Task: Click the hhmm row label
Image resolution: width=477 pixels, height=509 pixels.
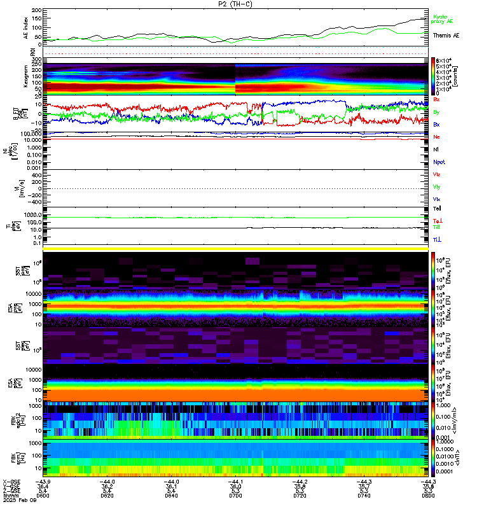Action: (x=10, y=496)
